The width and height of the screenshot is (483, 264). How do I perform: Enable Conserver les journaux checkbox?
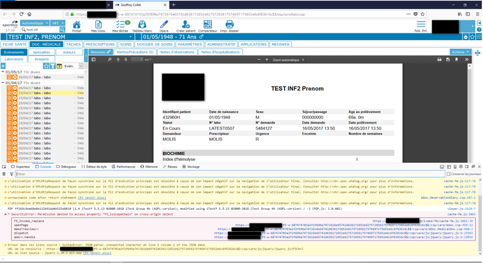pos(448,174)
